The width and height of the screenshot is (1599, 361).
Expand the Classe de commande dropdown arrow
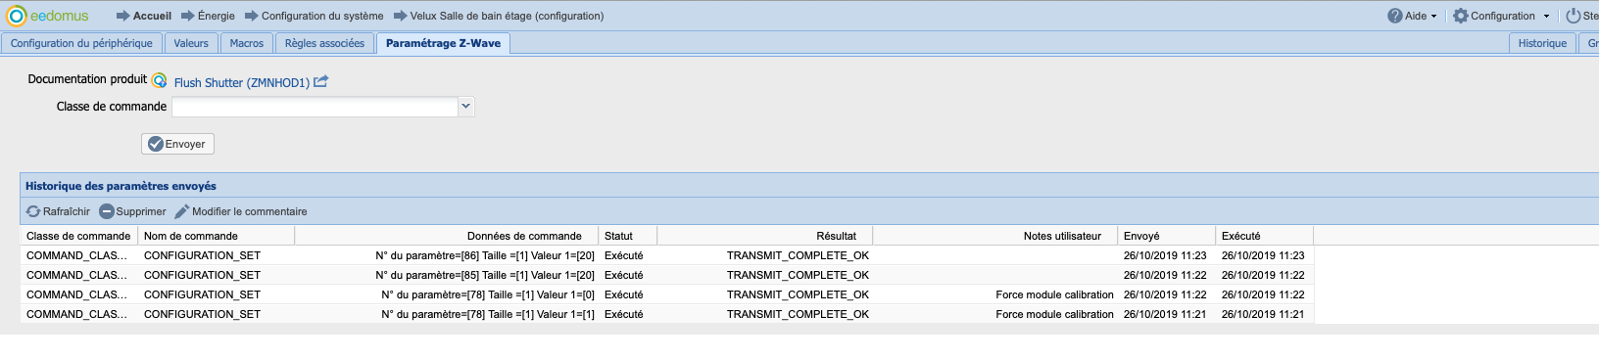[466, 107]
